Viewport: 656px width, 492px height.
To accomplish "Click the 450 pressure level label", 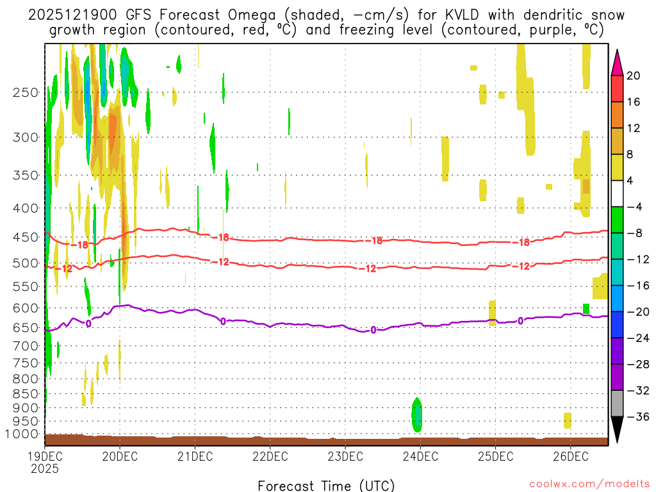I will [26, 237].
